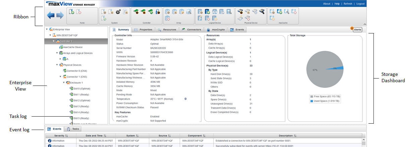Click the information icon next to Temperature
This screenshot has width=415, height=147.
tap(185, 99)
